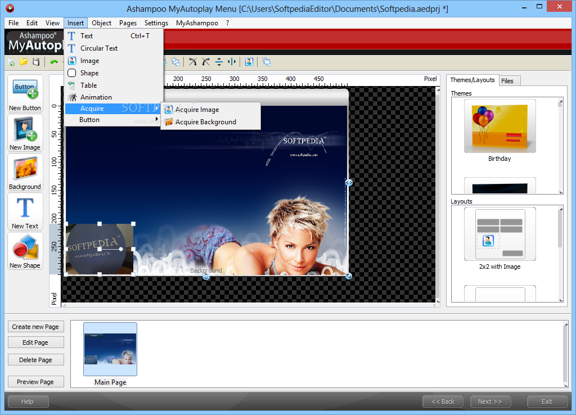The height and width of the screenshot is (415, 576).
Task: Click the Exit button
Action: tap(547, 402)
